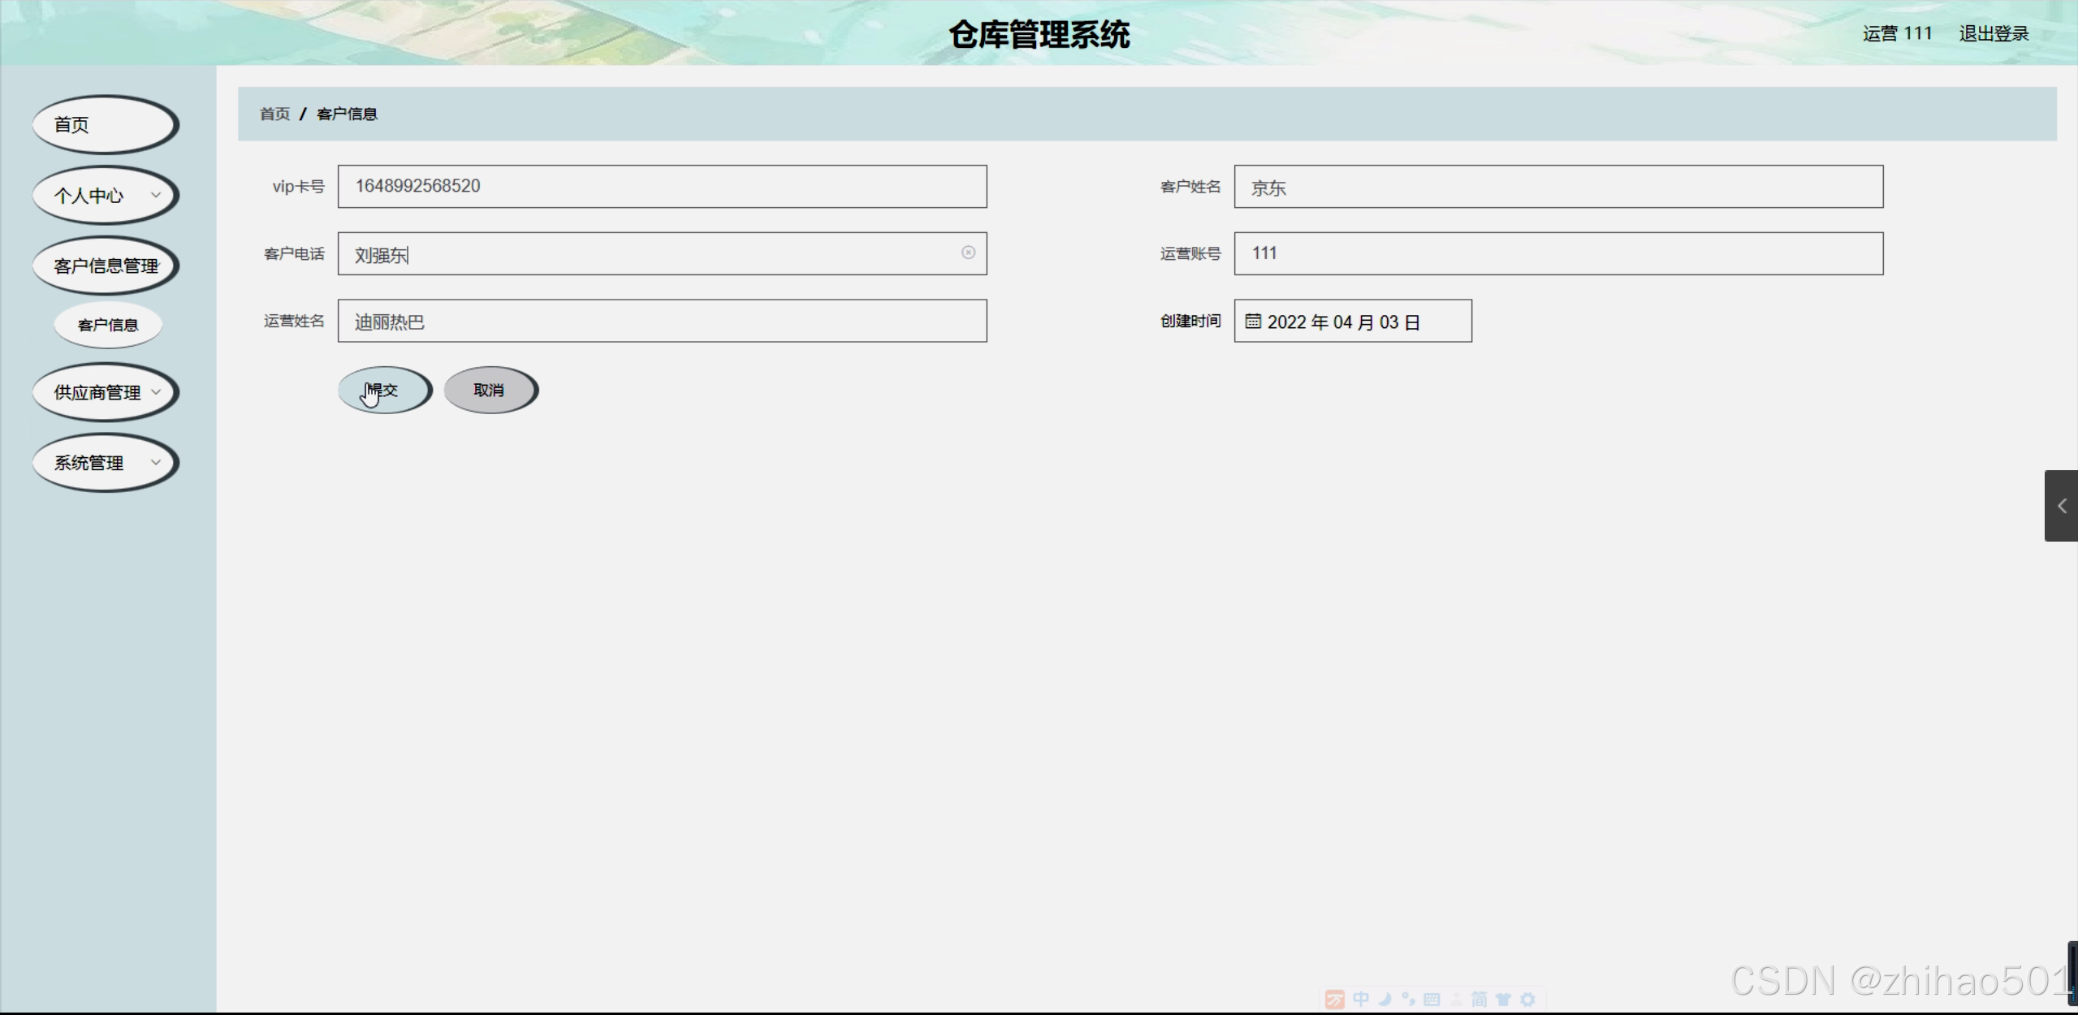Click the 退出登录 link
The image size is (2078, 1015).
coord(1994,34)
